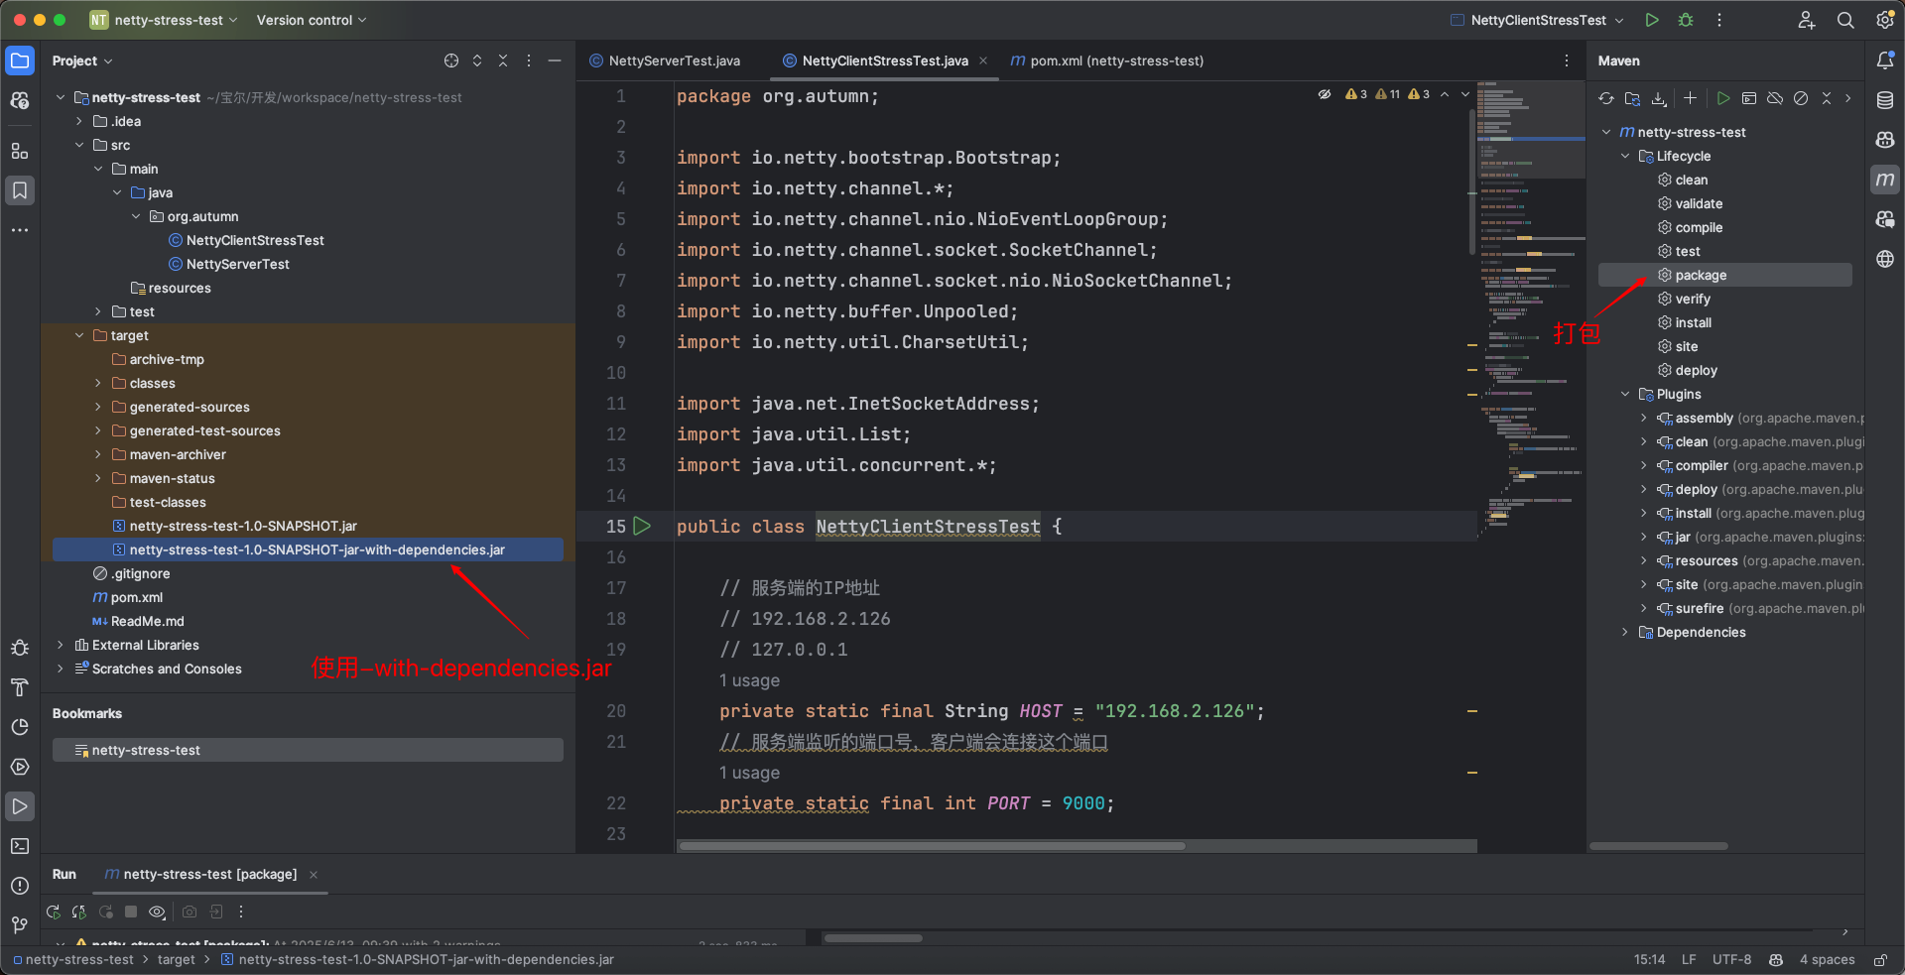Screen dimensions: 1905x975
Task: Open the Services tool window
Action: point(20,767)
